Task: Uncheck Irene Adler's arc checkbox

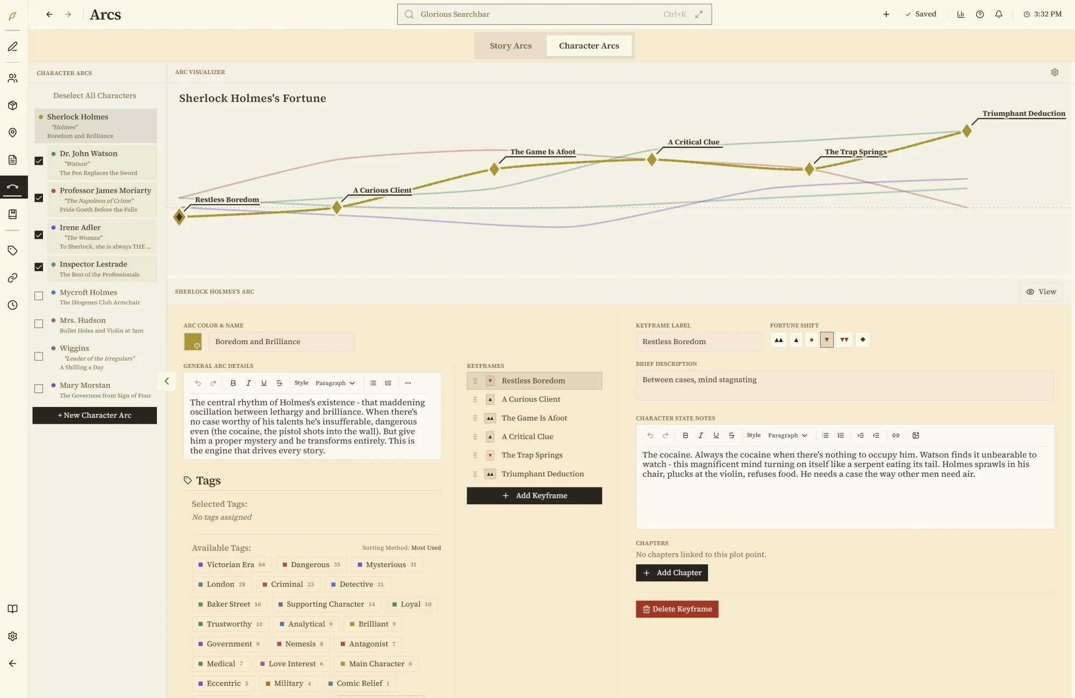Action: point(39,235)
